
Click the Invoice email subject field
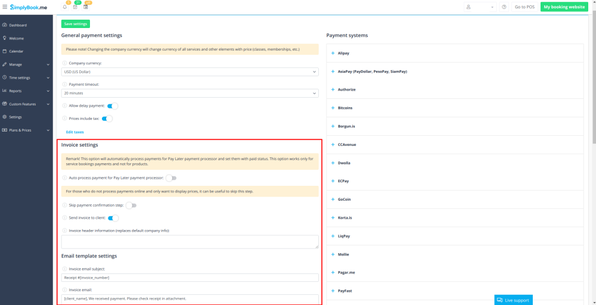click(190, 278)
